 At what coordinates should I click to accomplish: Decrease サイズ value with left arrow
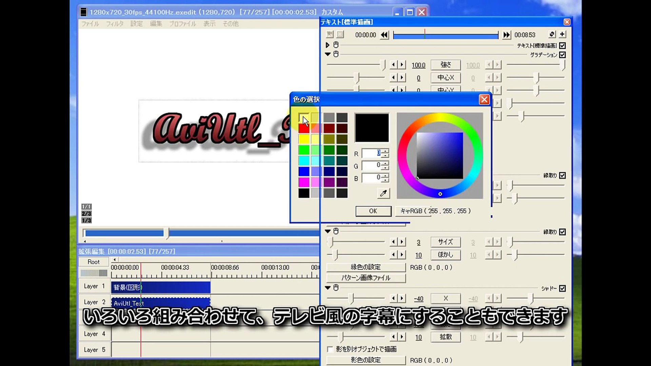[x=393, y=242]
